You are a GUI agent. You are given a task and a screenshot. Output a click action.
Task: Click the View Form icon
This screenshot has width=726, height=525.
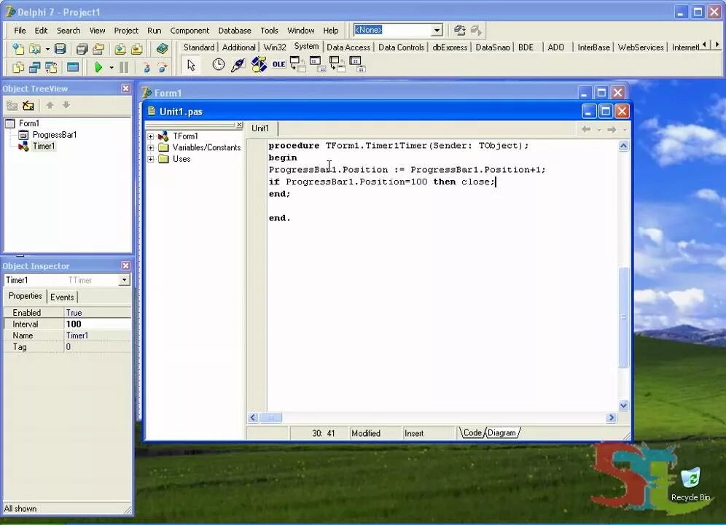pyautogui.click(x=35, y=68)
